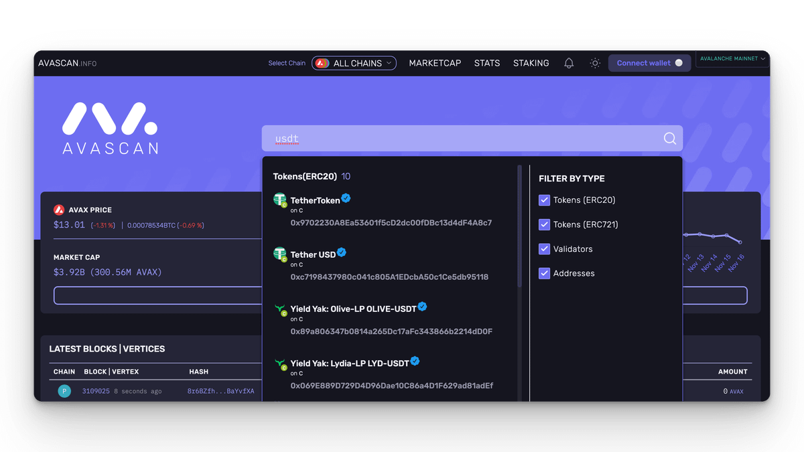Click the search results scrollbar
Image resolution: width=804 pixels, height=452 pixels.
pyautogui.click(x=519, y=228)
